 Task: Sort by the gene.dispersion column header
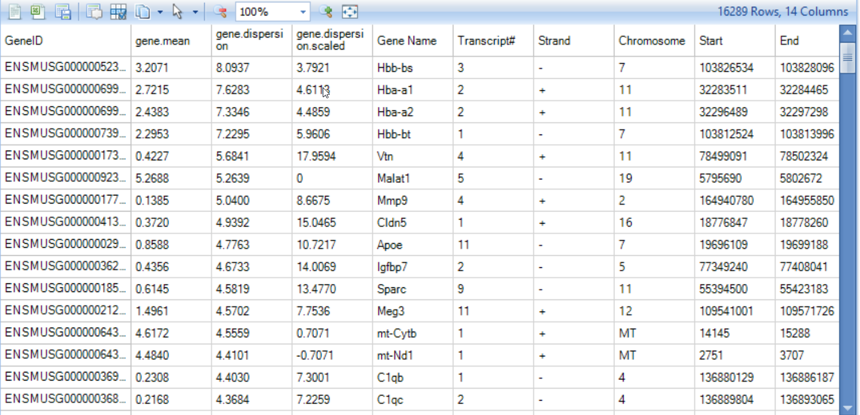click(251, 41)
